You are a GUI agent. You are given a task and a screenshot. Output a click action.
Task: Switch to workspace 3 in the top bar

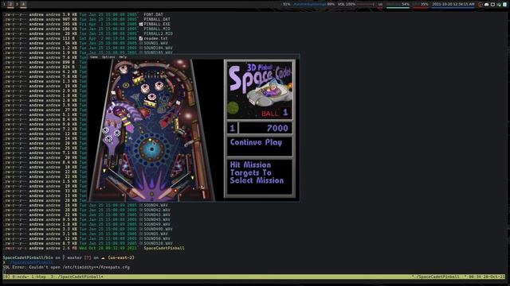click(x=17, y=4)
